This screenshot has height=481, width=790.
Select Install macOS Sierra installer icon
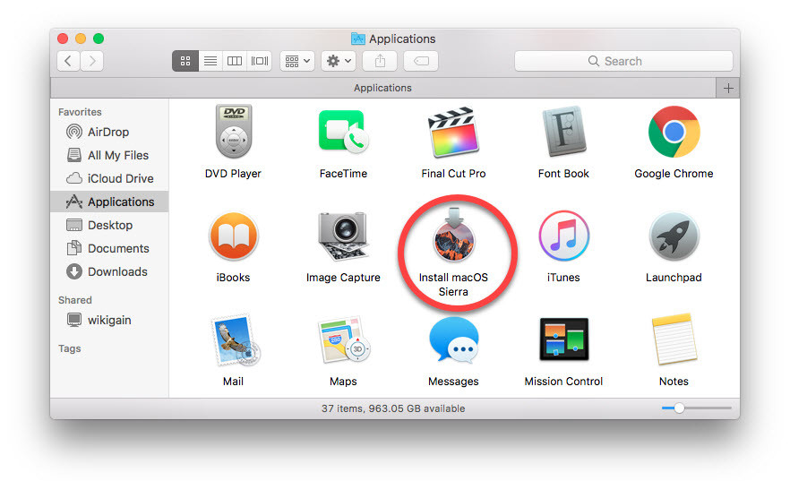pyautogui.click(x=454, y=235)
